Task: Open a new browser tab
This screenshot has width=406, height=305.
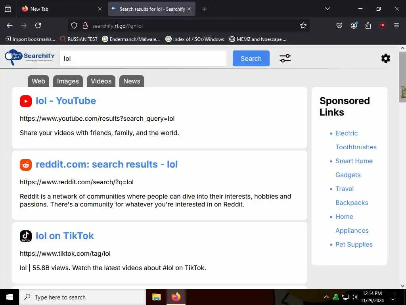Action: (204, 9)
